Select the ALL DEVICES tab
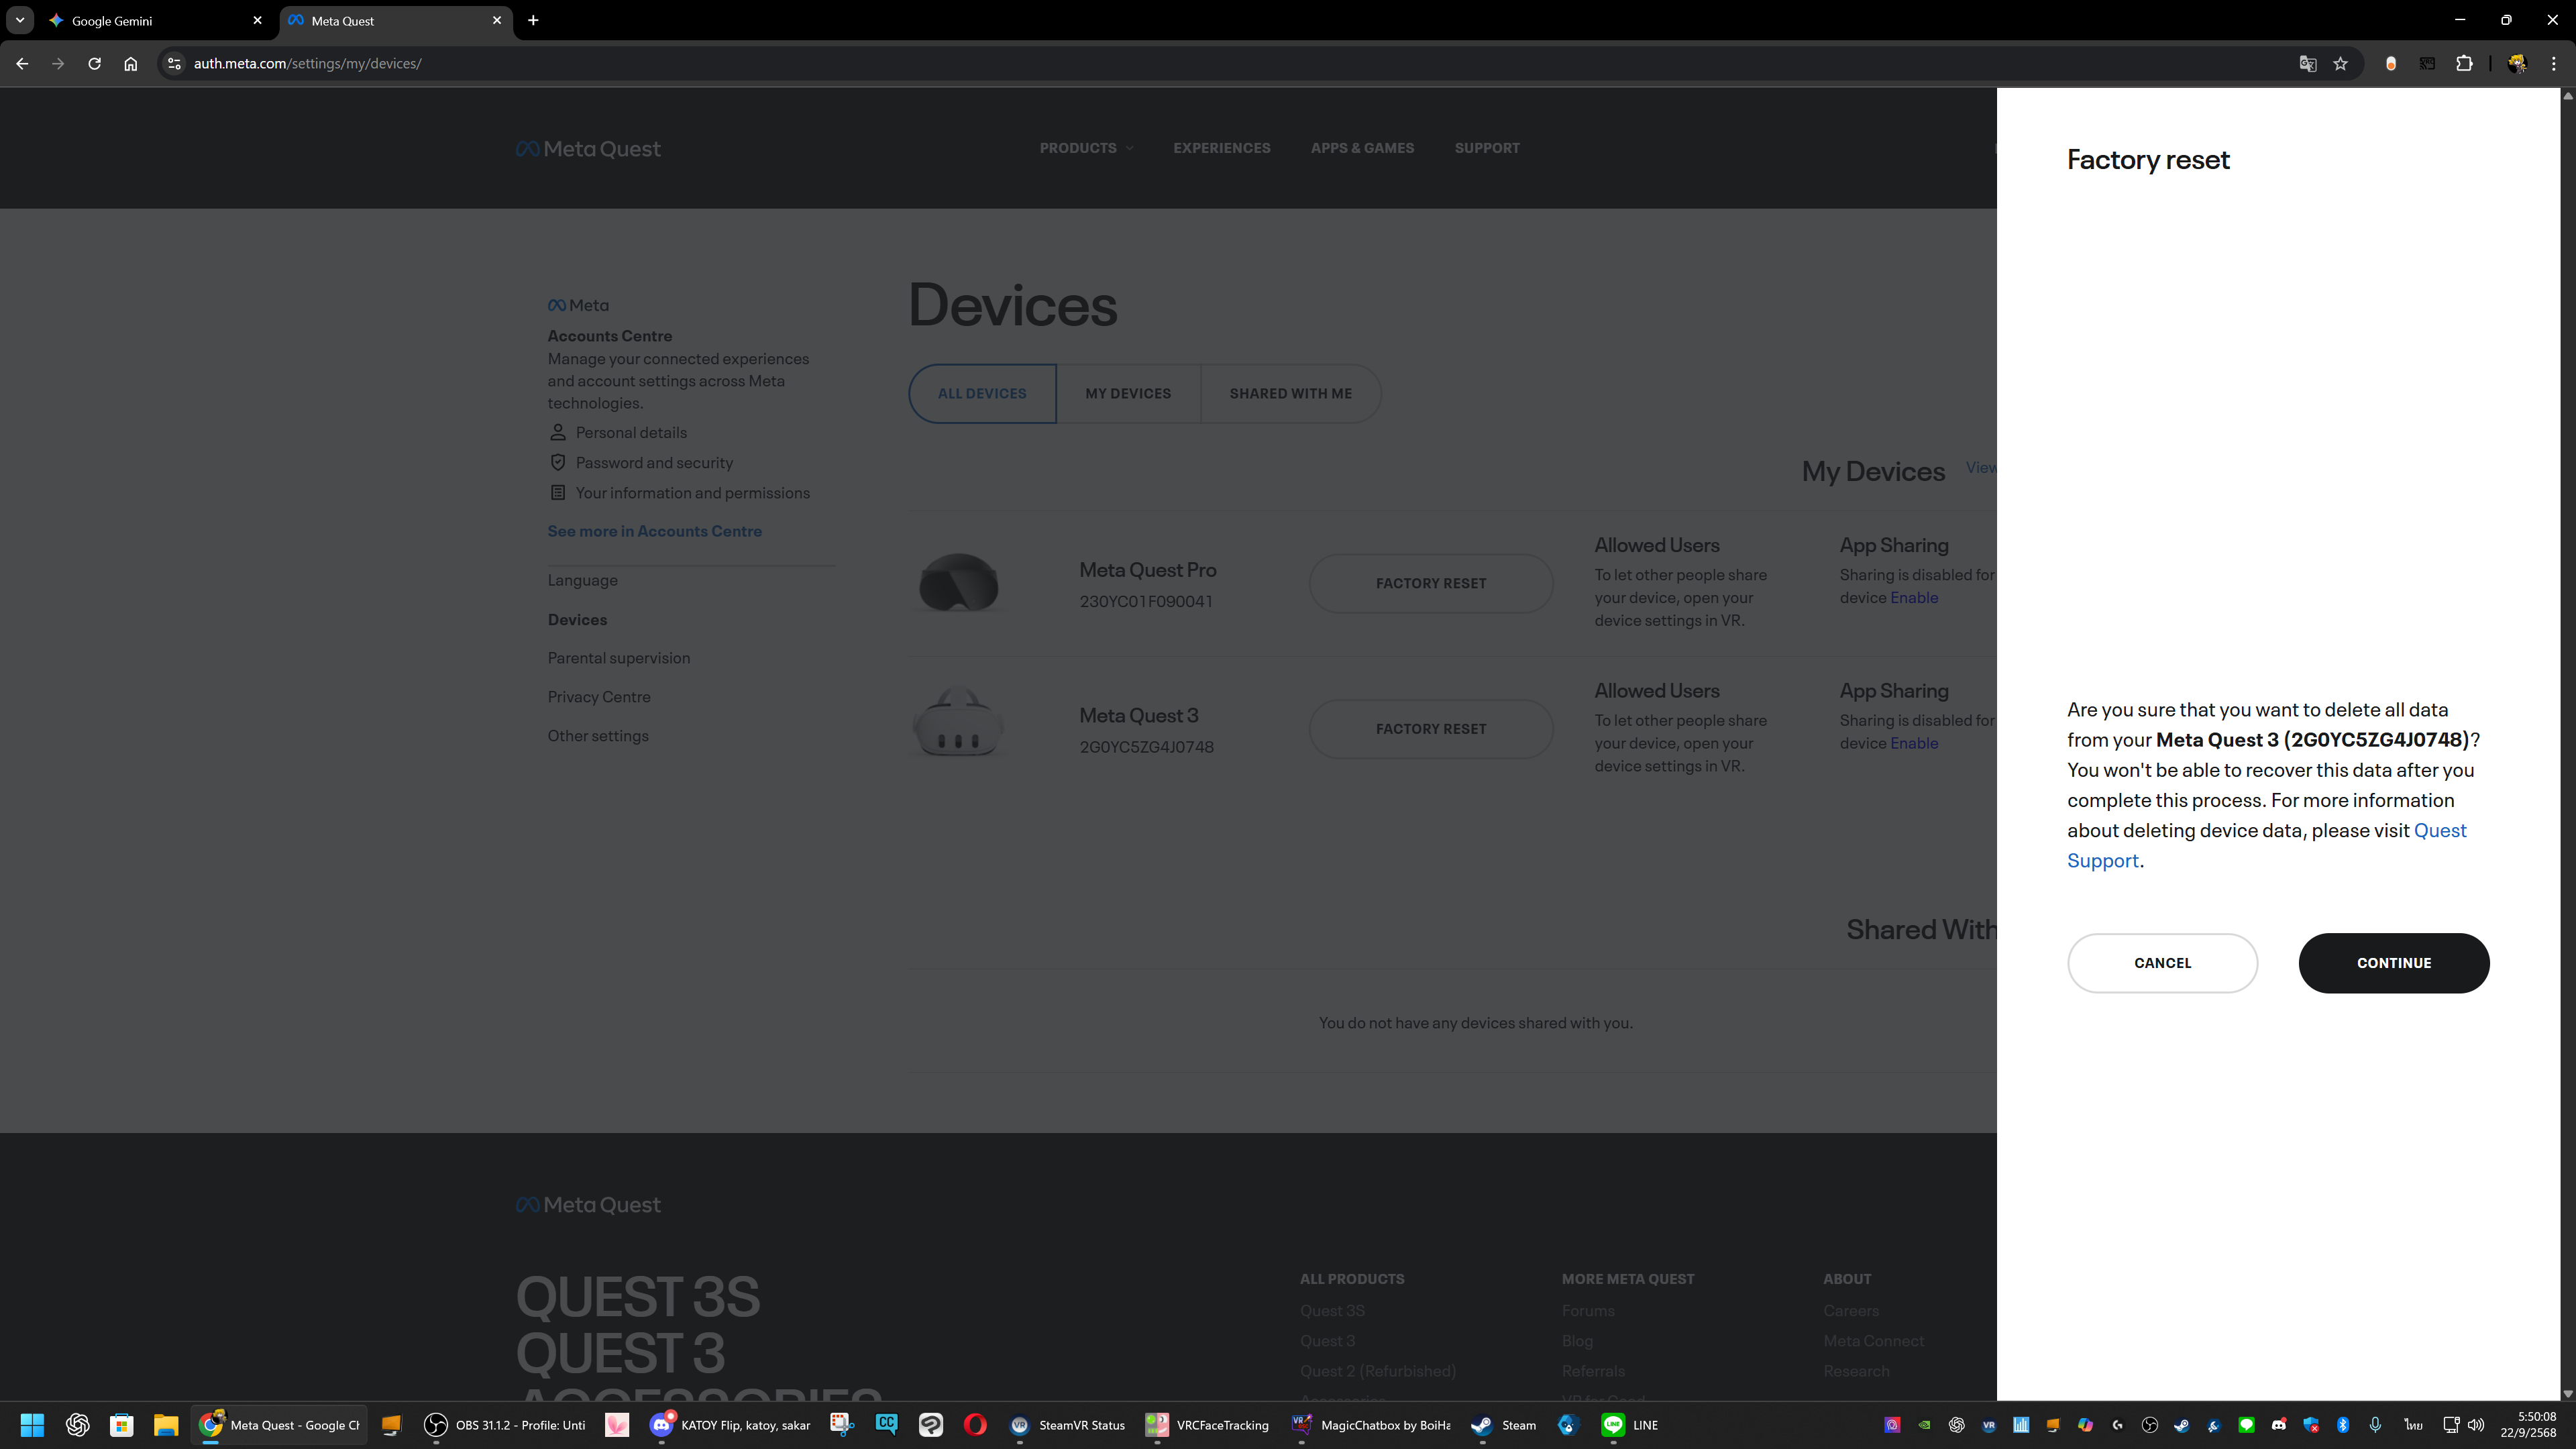2576x1449 pixels. tap(982, 393)
